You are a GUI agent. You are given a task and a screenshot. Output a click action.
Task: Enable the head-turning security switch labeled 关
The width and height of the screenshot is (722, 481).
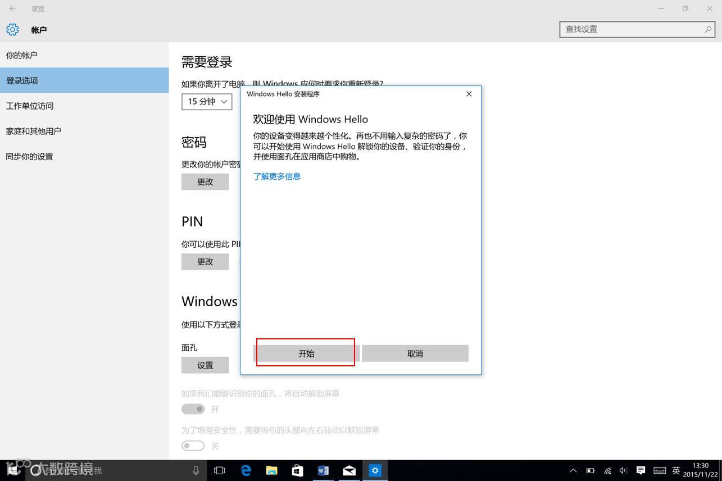pyautogui.click(x=193, y=446)
